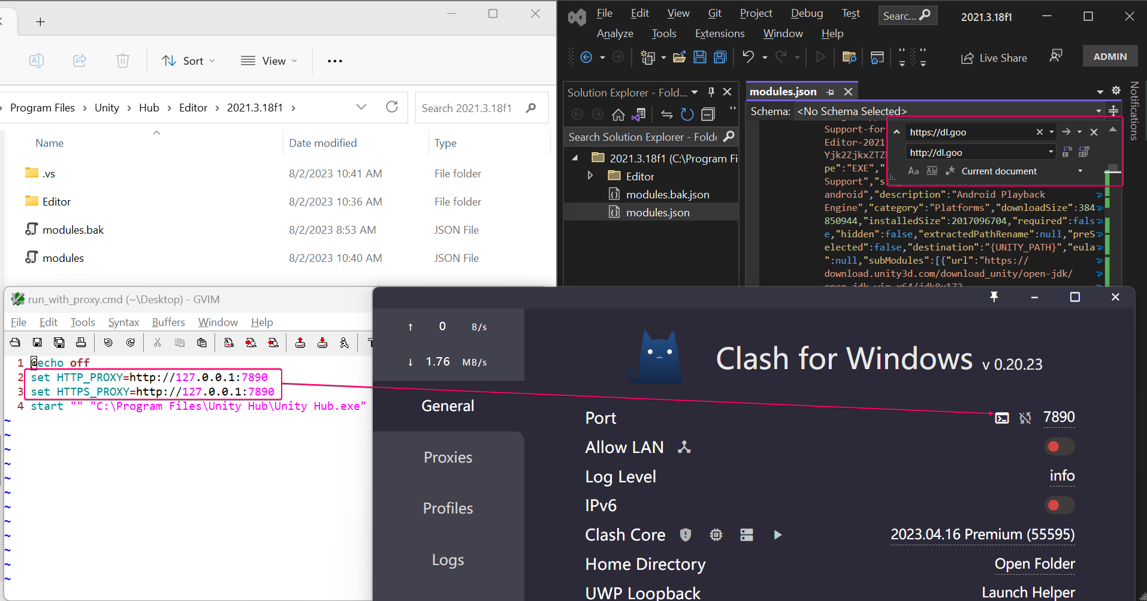Switch to Proxies tab in Clash

click(x=448, y=457)
